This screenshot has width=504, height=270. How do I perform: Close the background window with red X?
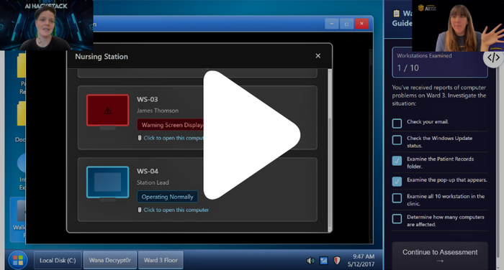[x=361, y=24]
